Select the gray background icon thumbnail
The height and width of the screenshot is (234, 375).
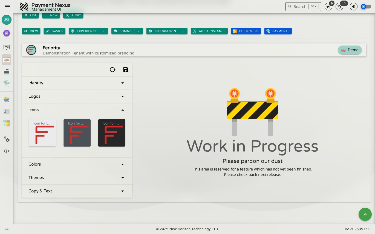pos(77,133)
